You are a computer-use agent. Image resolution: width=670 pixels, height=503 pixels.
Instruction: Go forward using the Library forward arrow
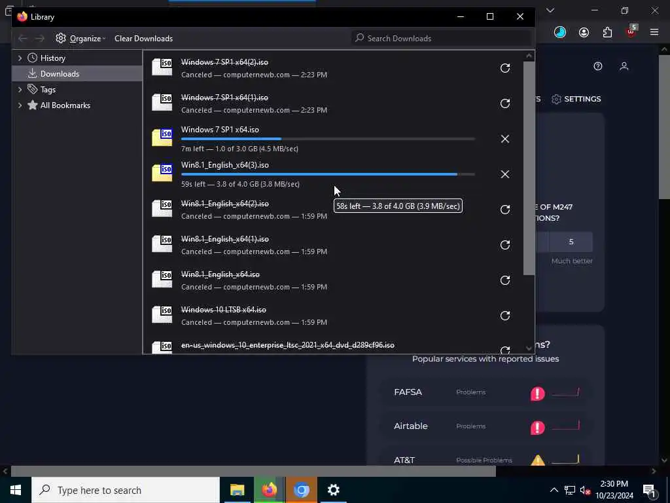40,39
